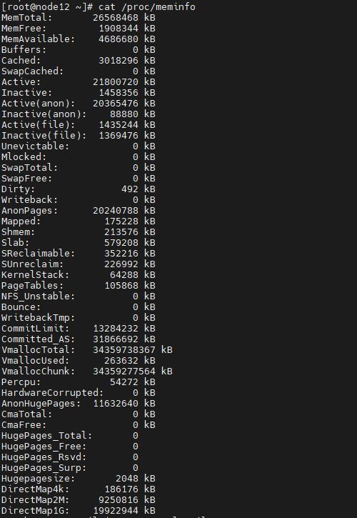Click the Dirty value 492

pos(130,189)
